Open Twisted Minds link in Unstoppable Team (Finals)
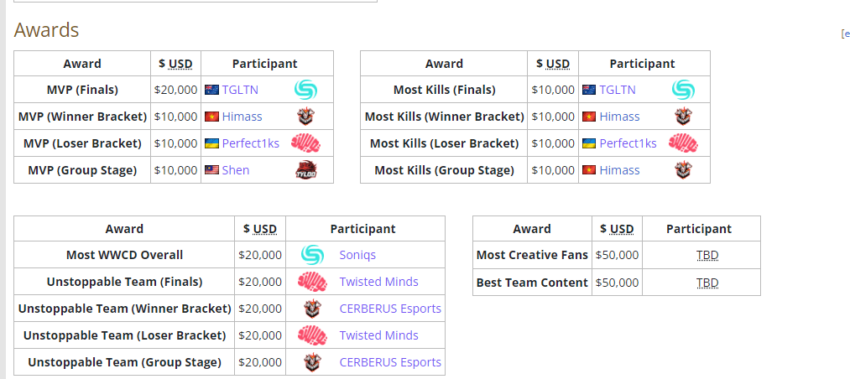 tap(378, 282)
